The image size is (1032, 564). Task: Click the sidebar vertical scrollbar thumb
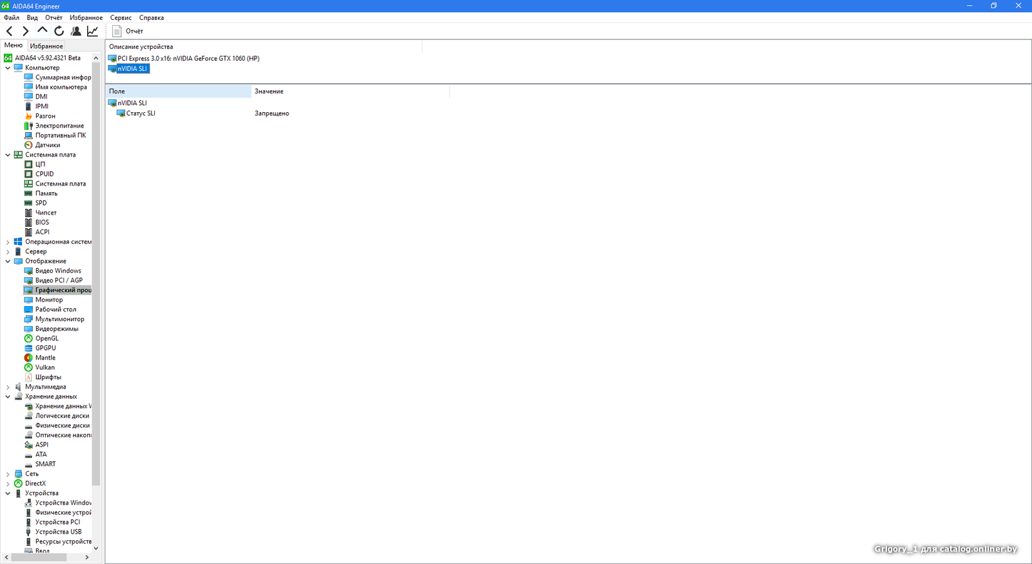click(x=96, y=274)
